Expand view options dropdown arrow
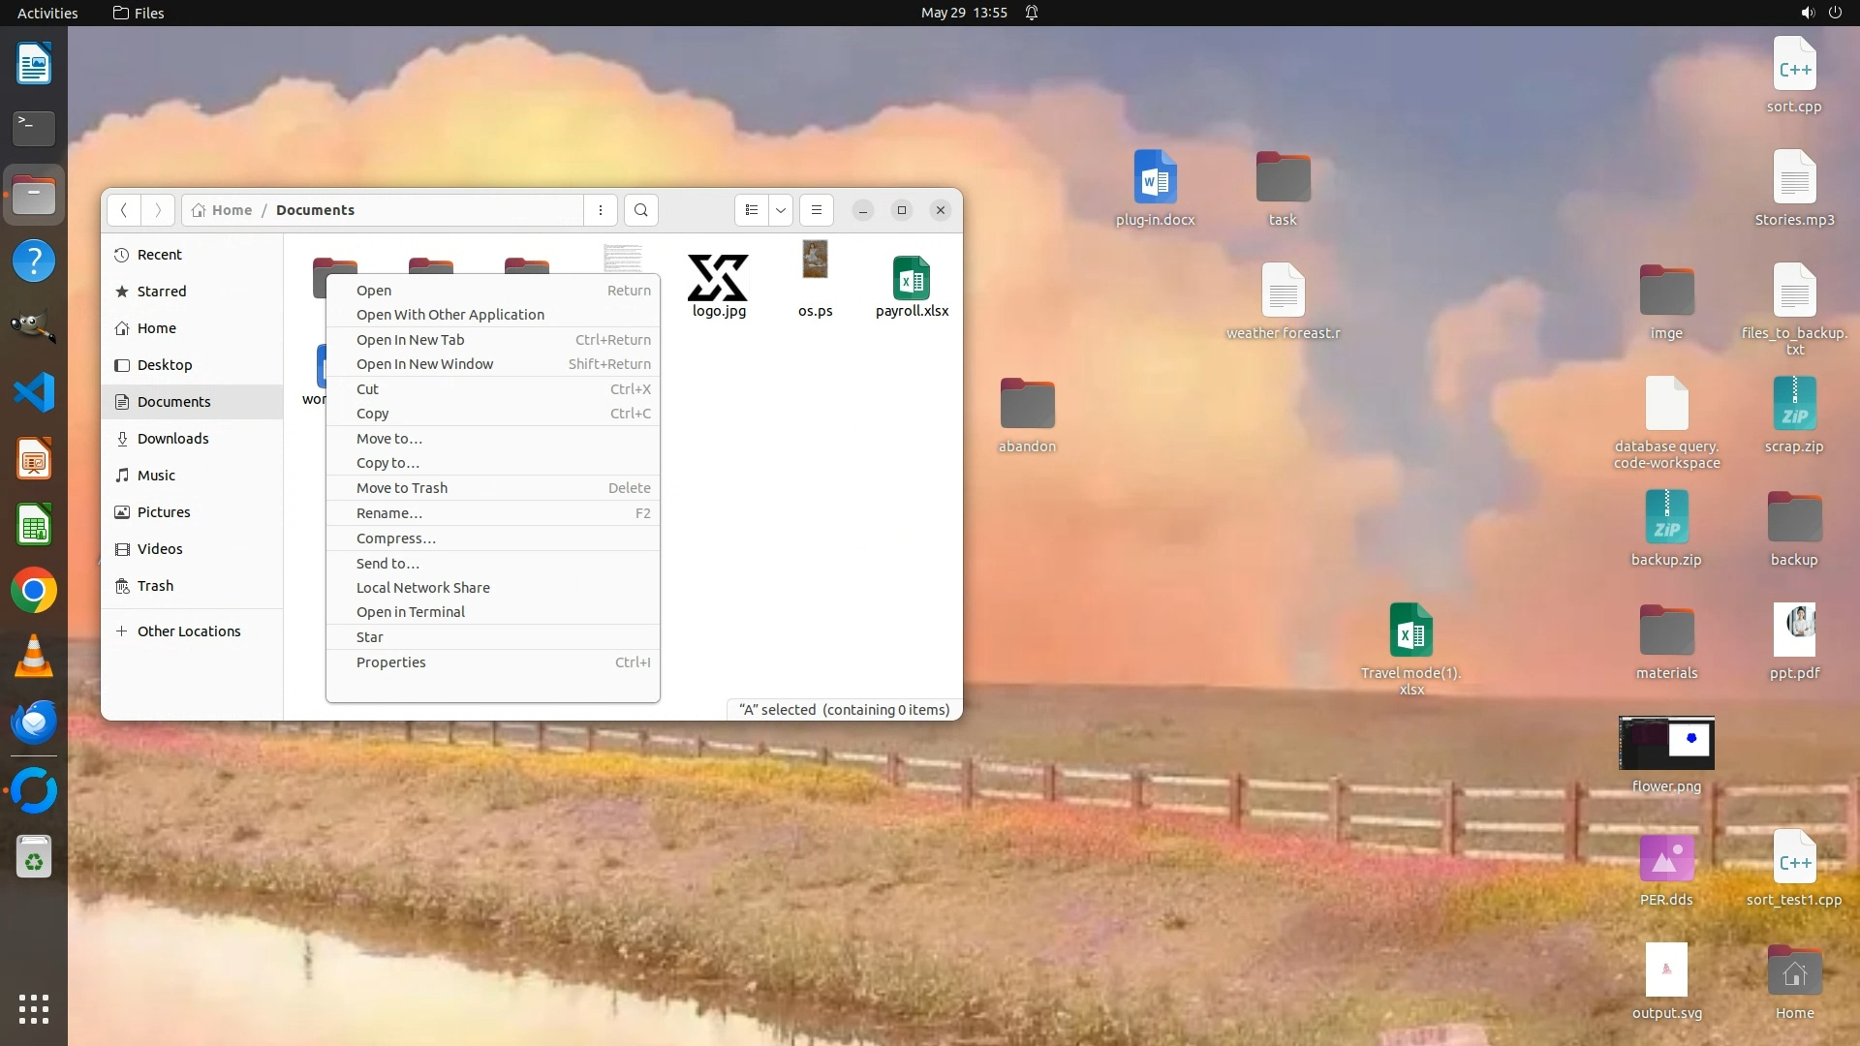Viewport: 1860px width, 1046px height. [x=781, y=210]
